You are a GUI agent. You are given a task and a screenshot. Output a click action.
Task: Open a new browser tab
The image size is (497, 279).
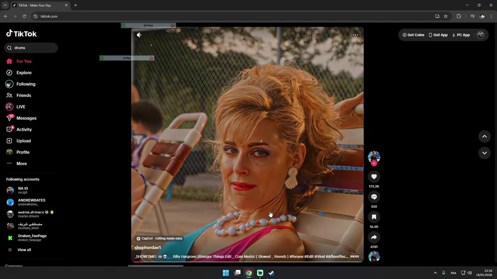[75, 5]
